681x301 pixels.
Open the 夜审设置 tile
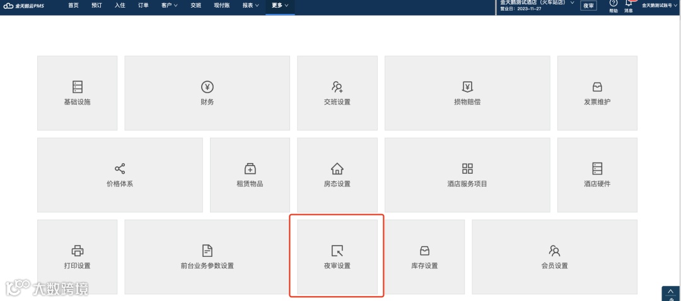[337, 257]
